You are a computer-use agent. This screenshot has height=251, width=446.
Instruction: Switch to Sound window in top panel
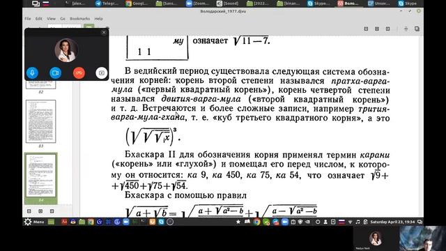tap(228, 3)
